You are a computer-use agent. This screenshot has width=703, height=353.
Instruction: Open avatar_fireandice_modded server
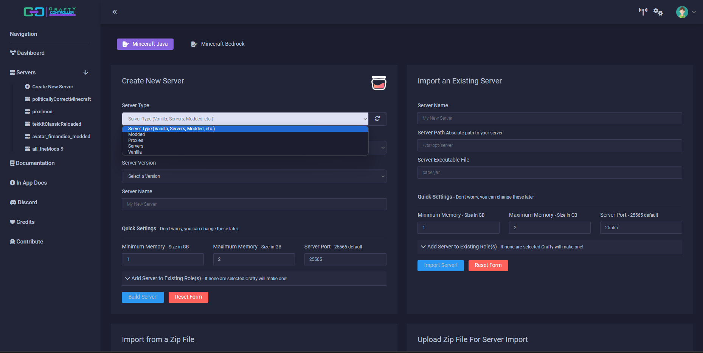[x=57, y=136]
